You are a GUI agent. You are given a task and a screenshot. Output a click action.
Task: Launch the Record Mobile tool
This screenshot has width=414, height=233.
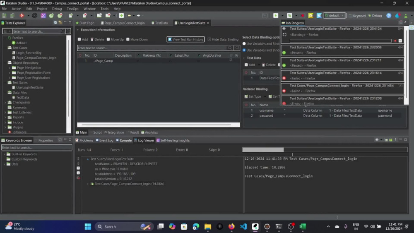(85, 16)
